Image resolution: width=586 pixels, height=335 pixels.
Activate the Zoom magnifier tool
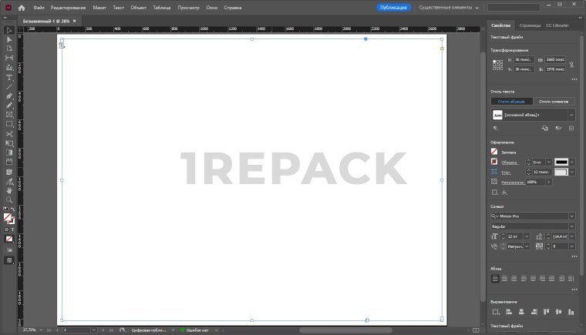pyautogui.click(x=9, y=199)
